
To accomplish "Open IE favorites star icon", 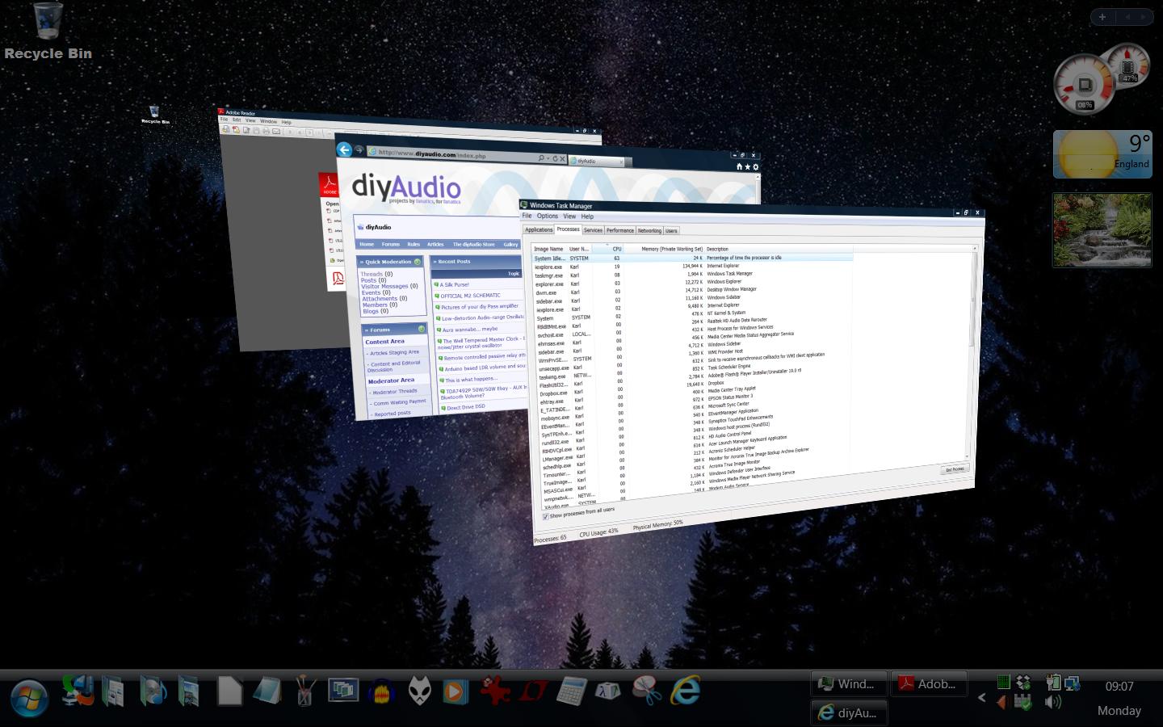I will (x=747, y=167).
